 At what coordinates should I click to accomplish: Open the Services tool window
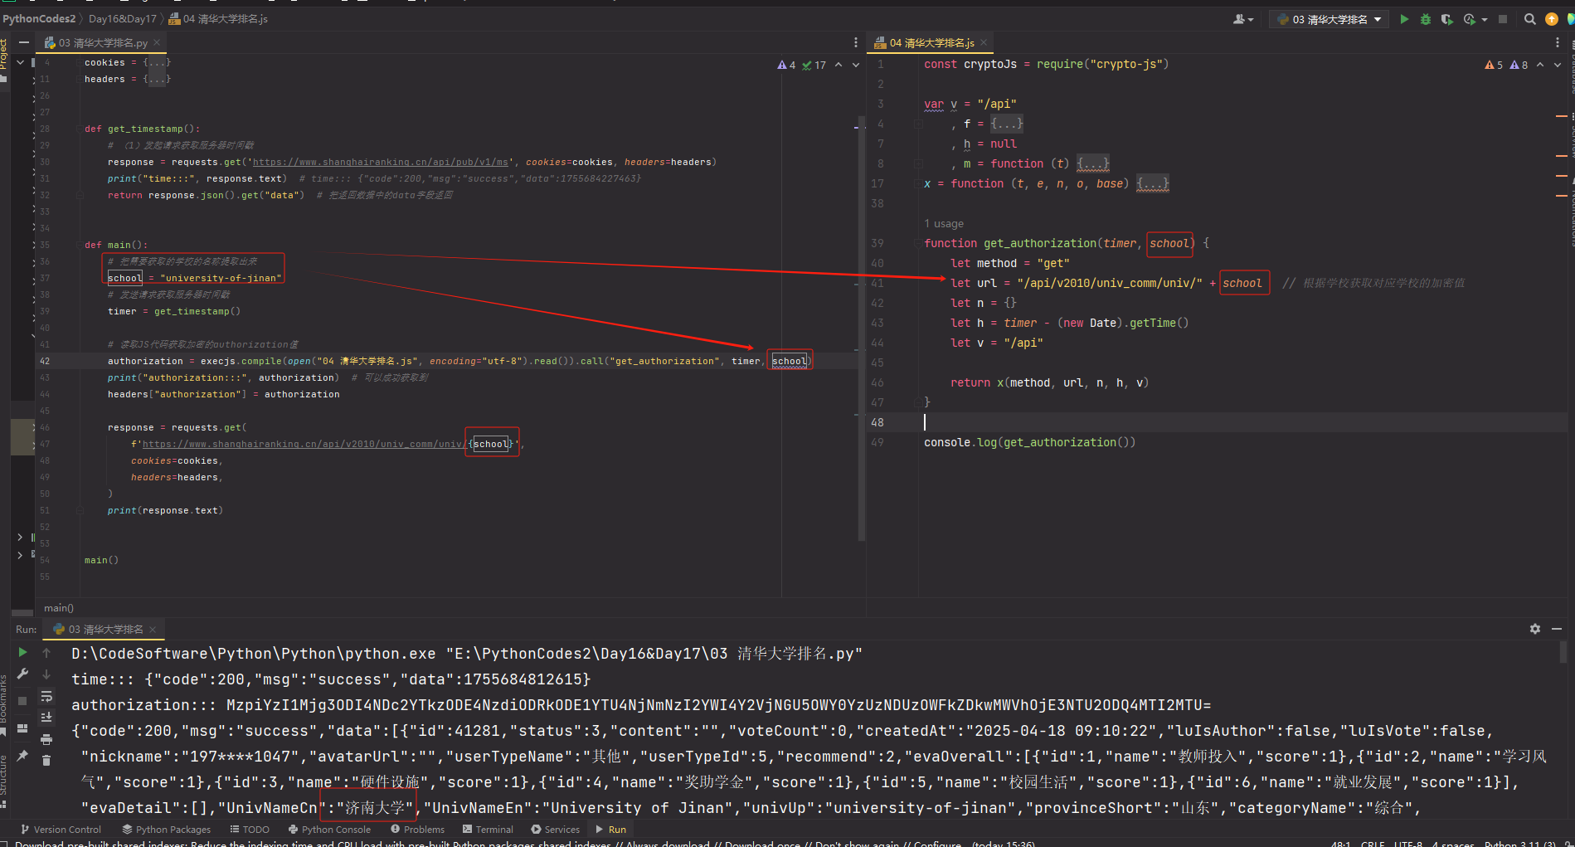point(555,829)
